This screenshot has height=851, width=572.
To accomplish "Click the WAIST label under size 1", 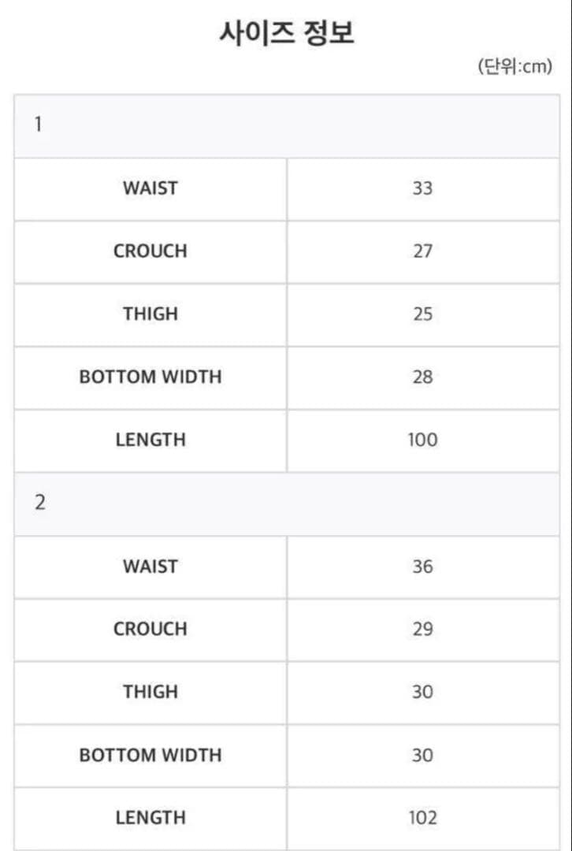I will pos(150,188).
